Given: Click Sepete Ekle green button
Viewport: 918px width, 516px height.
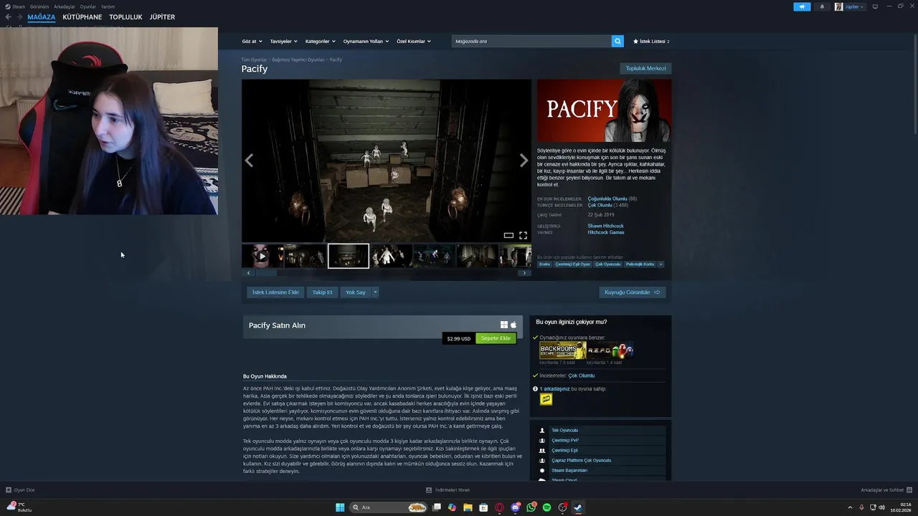Looking at the screenshot, I should pyautogui.click(x=496, y=338).
